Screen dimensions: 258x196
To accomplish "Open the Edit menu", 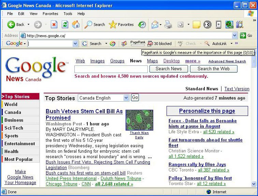I will click(21, 14).
